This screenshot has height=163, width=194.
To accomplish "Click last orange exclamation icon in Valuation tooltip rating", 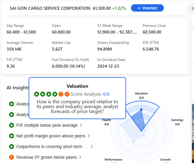I will [67, 94].
